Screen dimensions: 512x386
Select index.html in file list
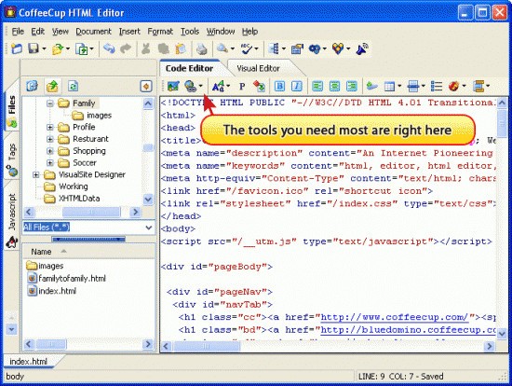[57, 291]
